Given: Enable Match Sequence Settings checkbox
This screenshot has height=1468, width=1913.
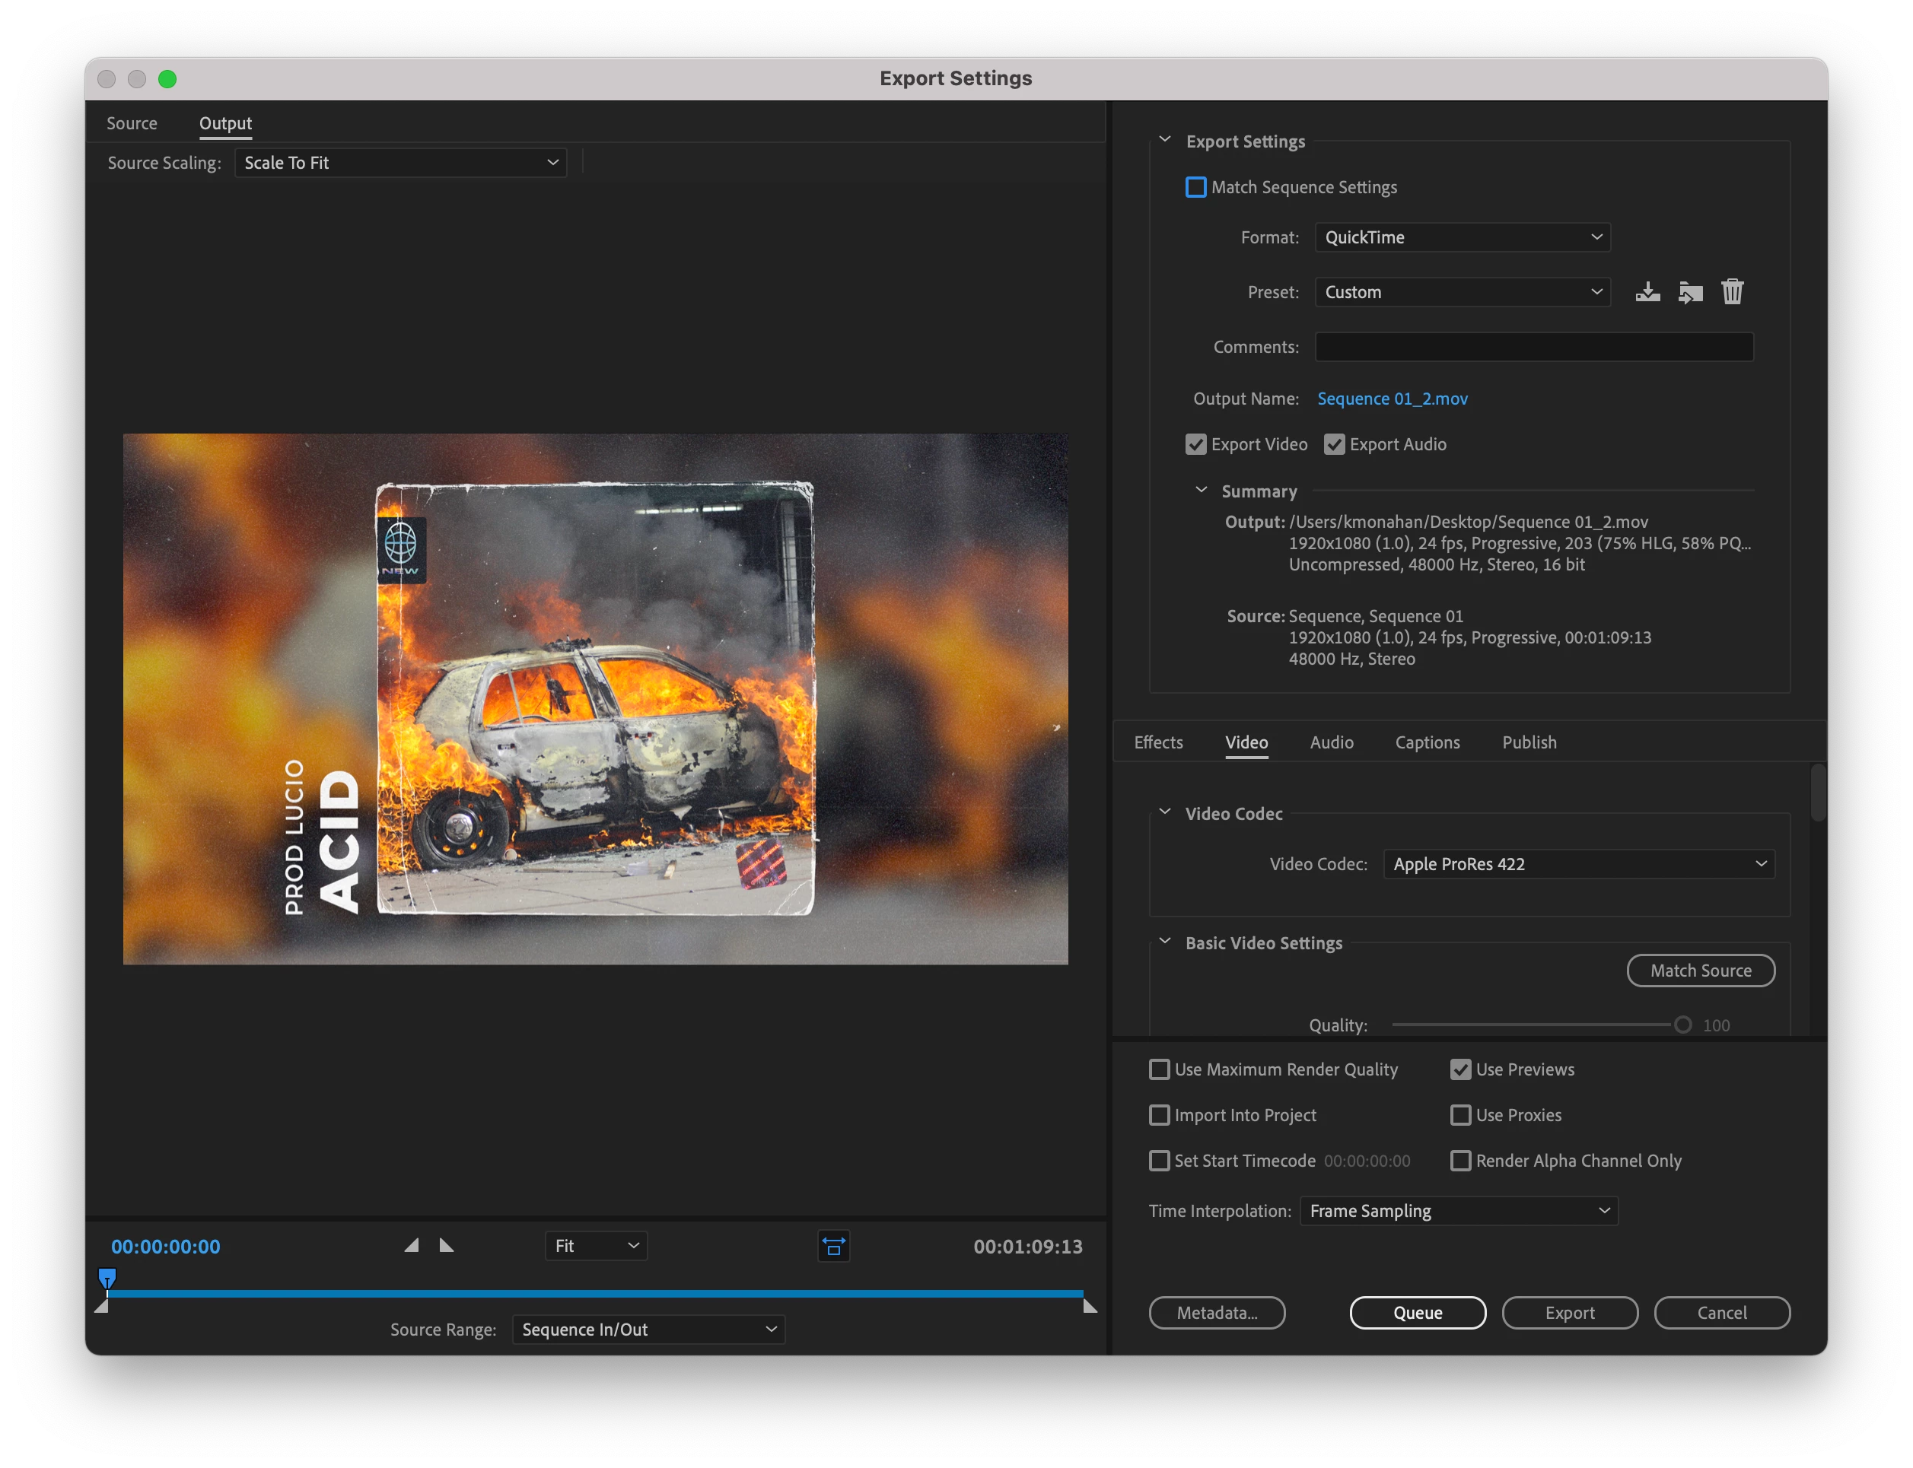Looking at the screenshot, I should pyautogui.click(x=1195, y=187).
